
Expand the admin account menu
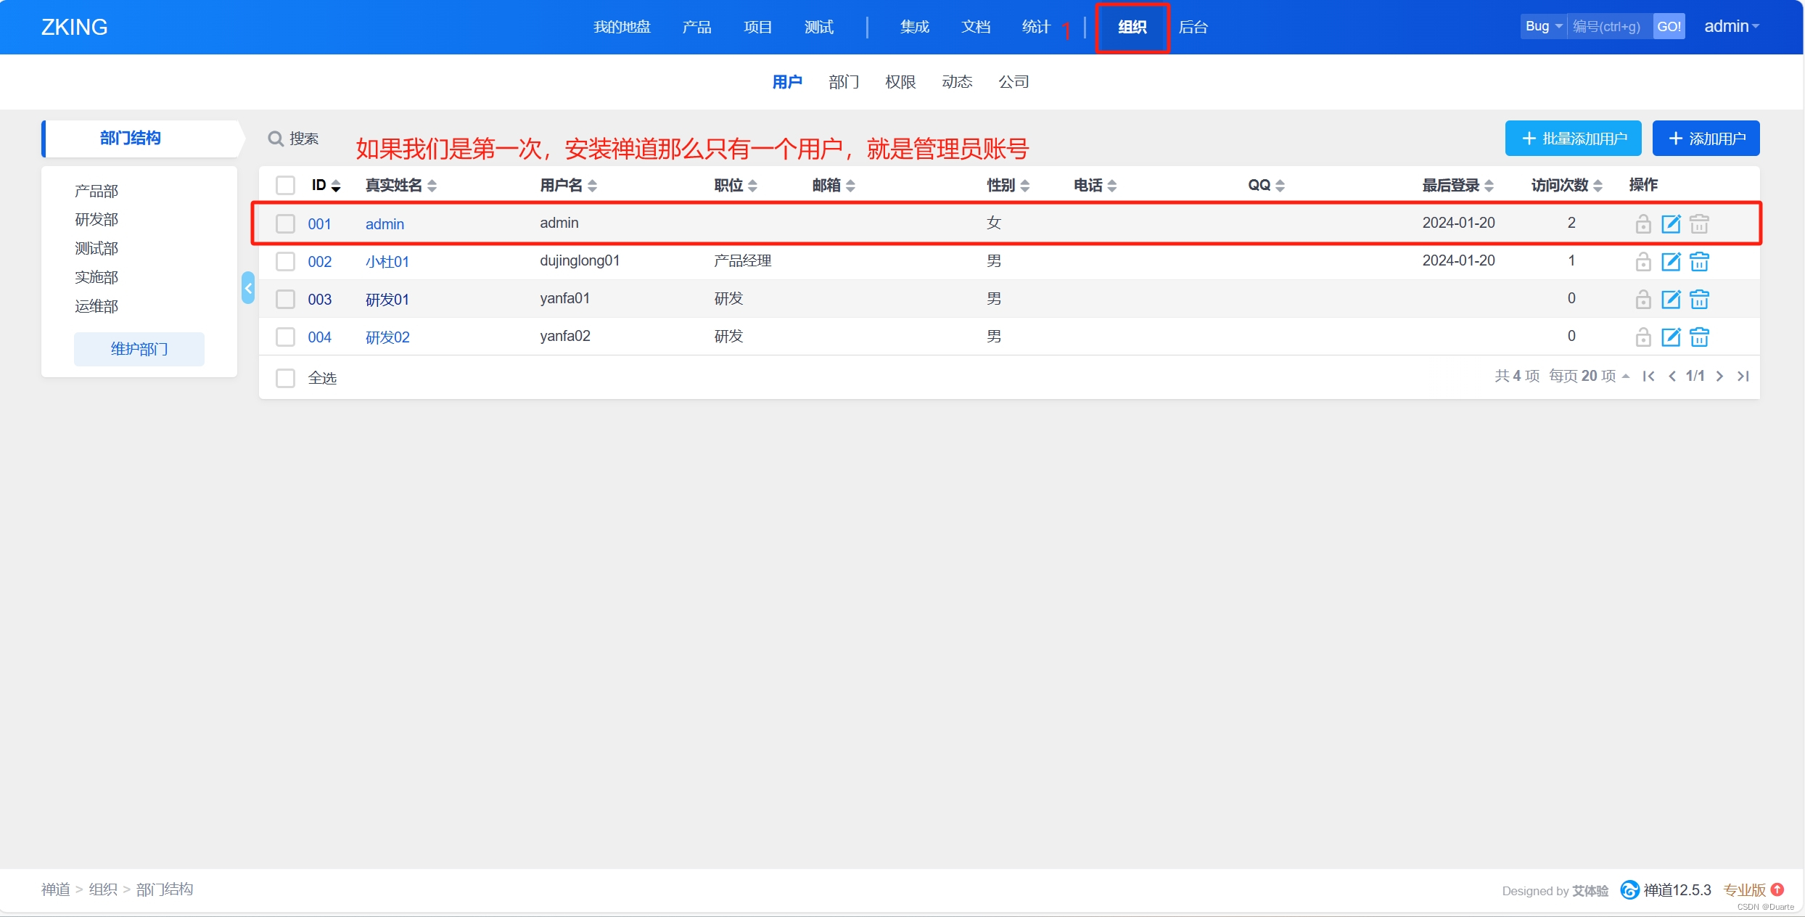click(x=1731, y=26)
